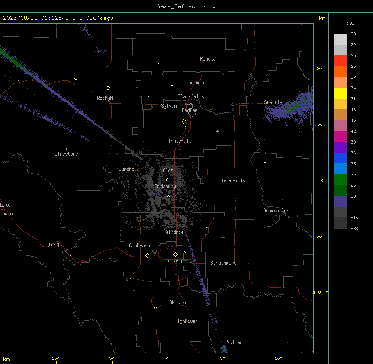This screenshot has height=364, width=373.
Task: Click the 20 dBZ green color swatch
Action: [340, 180]
